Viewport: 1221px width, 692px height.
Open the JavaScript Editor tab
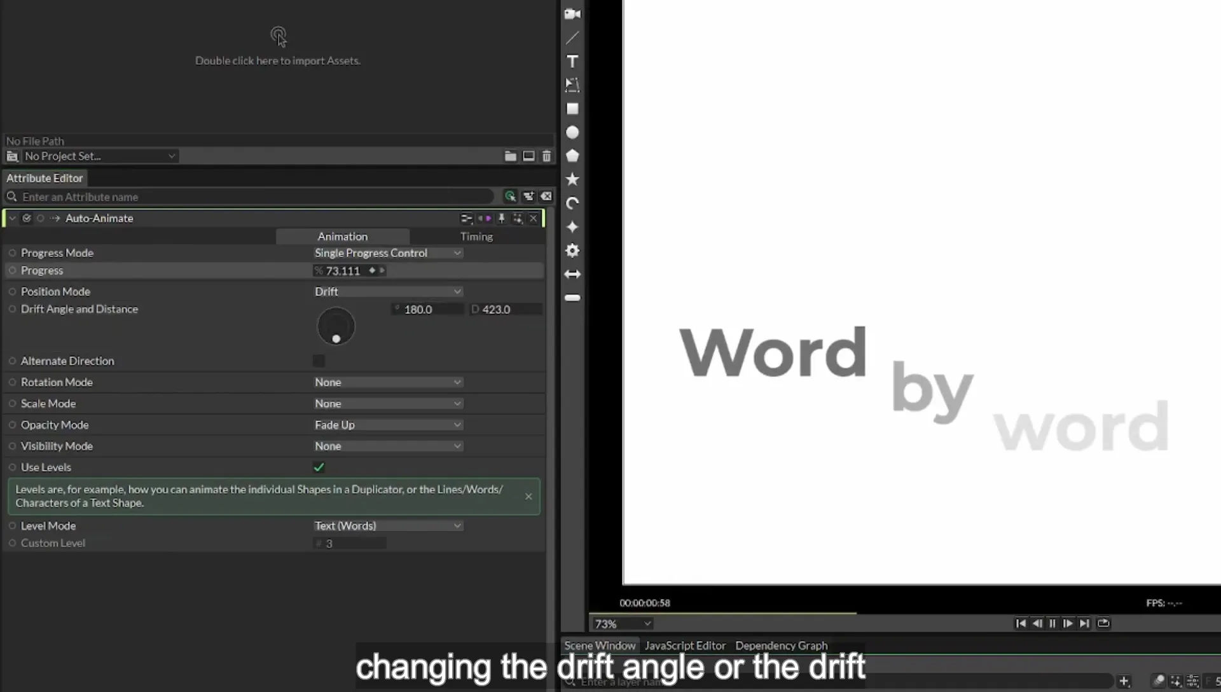click(685, 646)
